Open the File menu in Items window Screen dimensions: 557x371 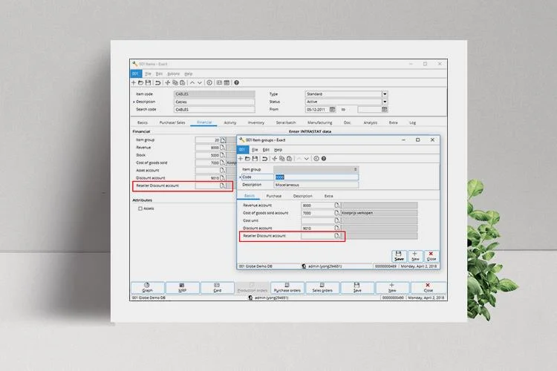[148, 74]
